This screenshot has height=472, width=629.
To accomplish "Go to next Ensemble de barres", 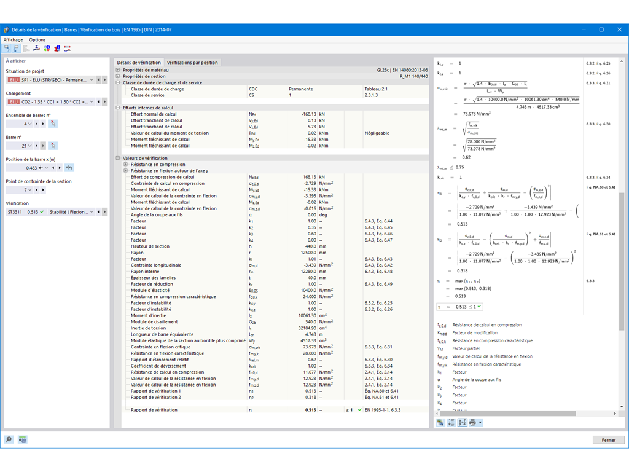I will tap(43, 124).
